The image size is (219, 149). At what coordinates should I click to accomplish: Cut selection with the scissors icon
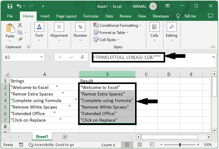coord(20,25)
